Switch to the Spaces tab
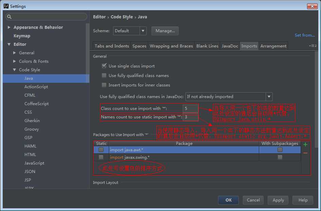 coord(139,46)
